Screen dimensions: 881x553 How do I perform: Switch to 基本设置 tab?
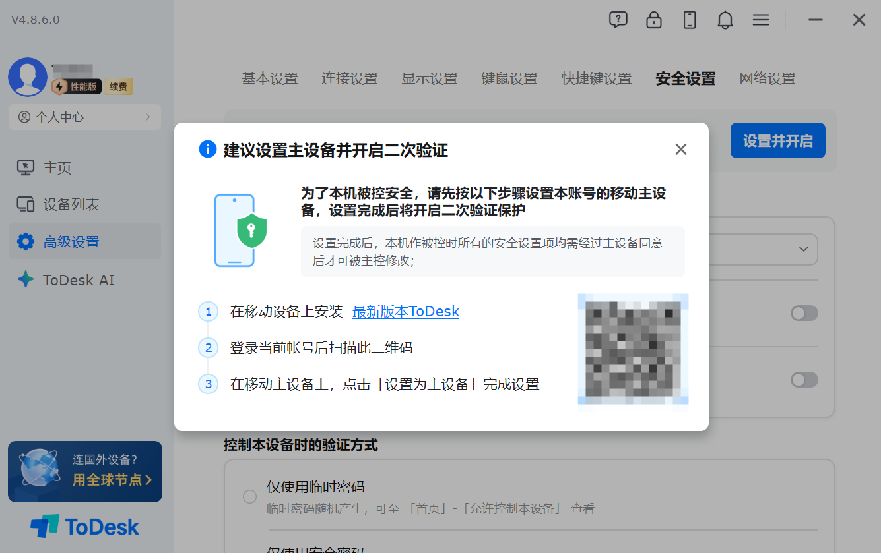[270, 78]
